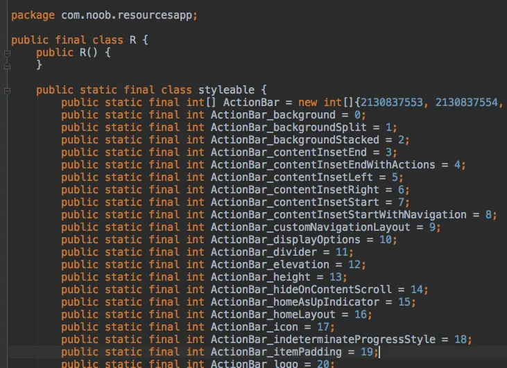
Task: Click the value 18 of indeterminateProgressStyle
Action: [x=461, y=340]
